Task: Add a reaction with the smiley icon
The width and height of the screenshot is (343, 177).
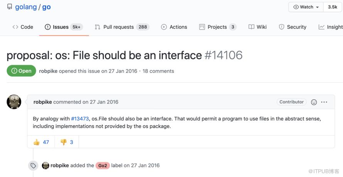Action: [x=314, y=102]
